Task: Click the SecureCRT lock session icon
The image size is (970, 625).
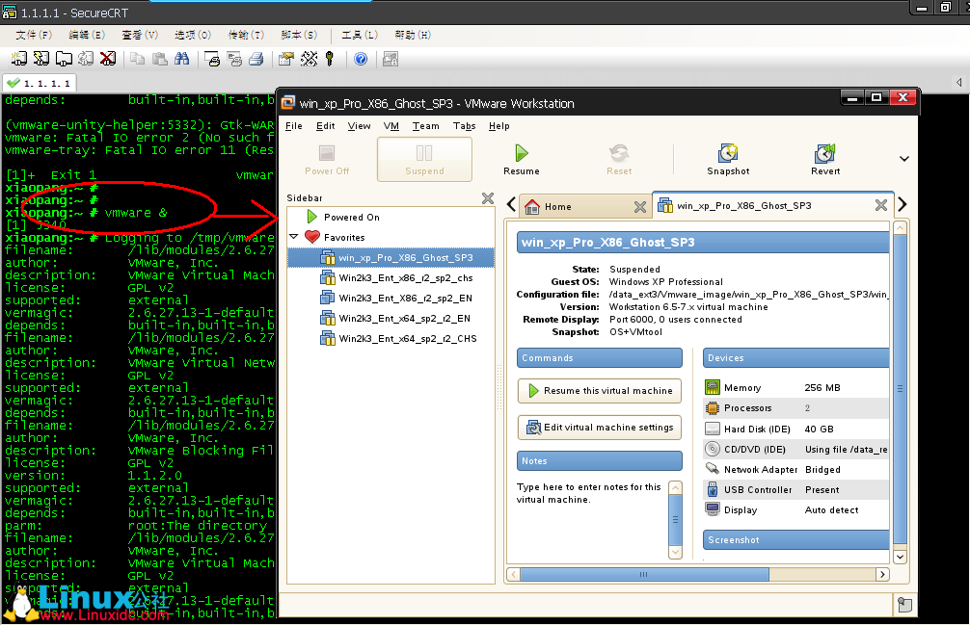Action: tap(391, 59)
